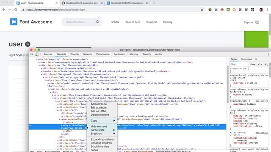Collapse the section relative pa4 node
271x152 pixels.
(x=48, y=89)
